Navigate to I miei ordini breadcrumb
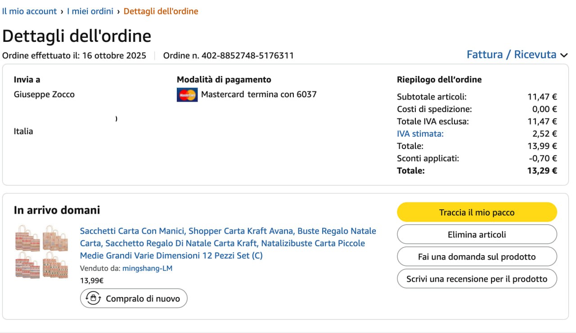This screenshot has height=333, width=576. click(90, 11)
